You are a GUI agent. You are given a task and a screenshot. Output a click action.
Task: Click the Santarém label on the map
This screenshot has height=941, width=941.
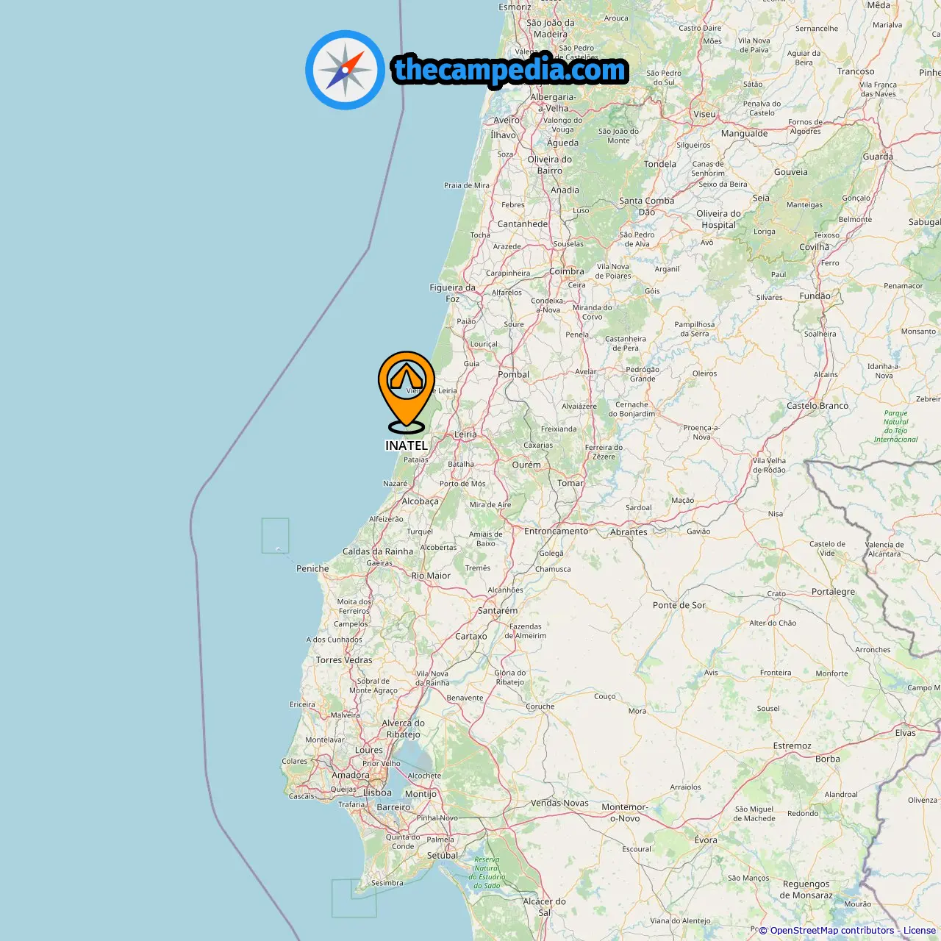tap(498, 610)
